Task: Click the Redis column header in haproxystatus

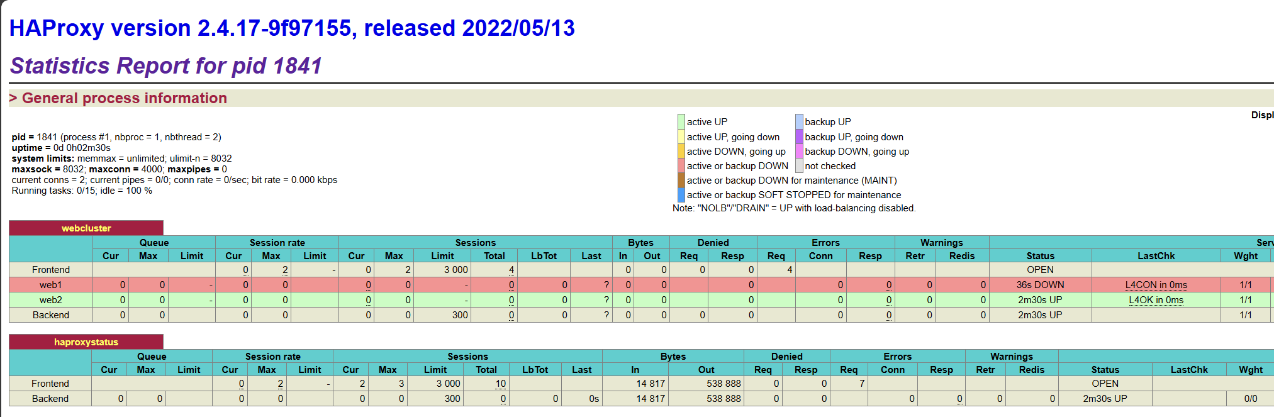Action: [x=1032, y=370]
